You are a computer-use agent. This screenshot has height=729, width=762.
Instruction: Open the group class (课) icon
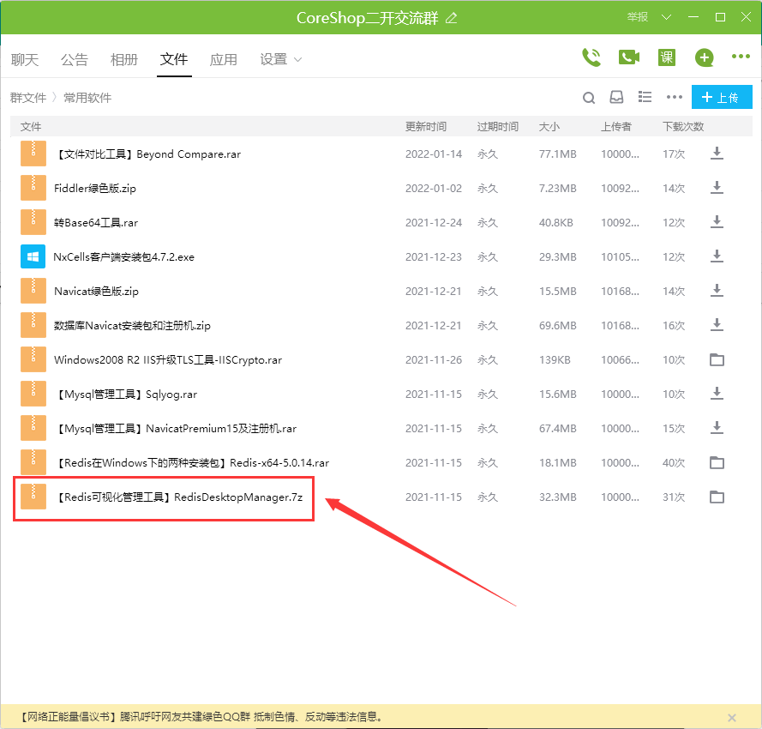tap(666, 57)
